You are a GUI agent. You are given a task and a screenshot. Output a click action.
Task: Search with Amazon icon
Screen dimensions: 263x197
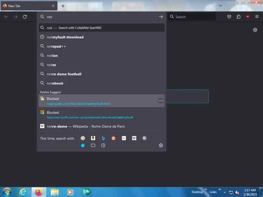pyautogui.click(x=93, y=138)
